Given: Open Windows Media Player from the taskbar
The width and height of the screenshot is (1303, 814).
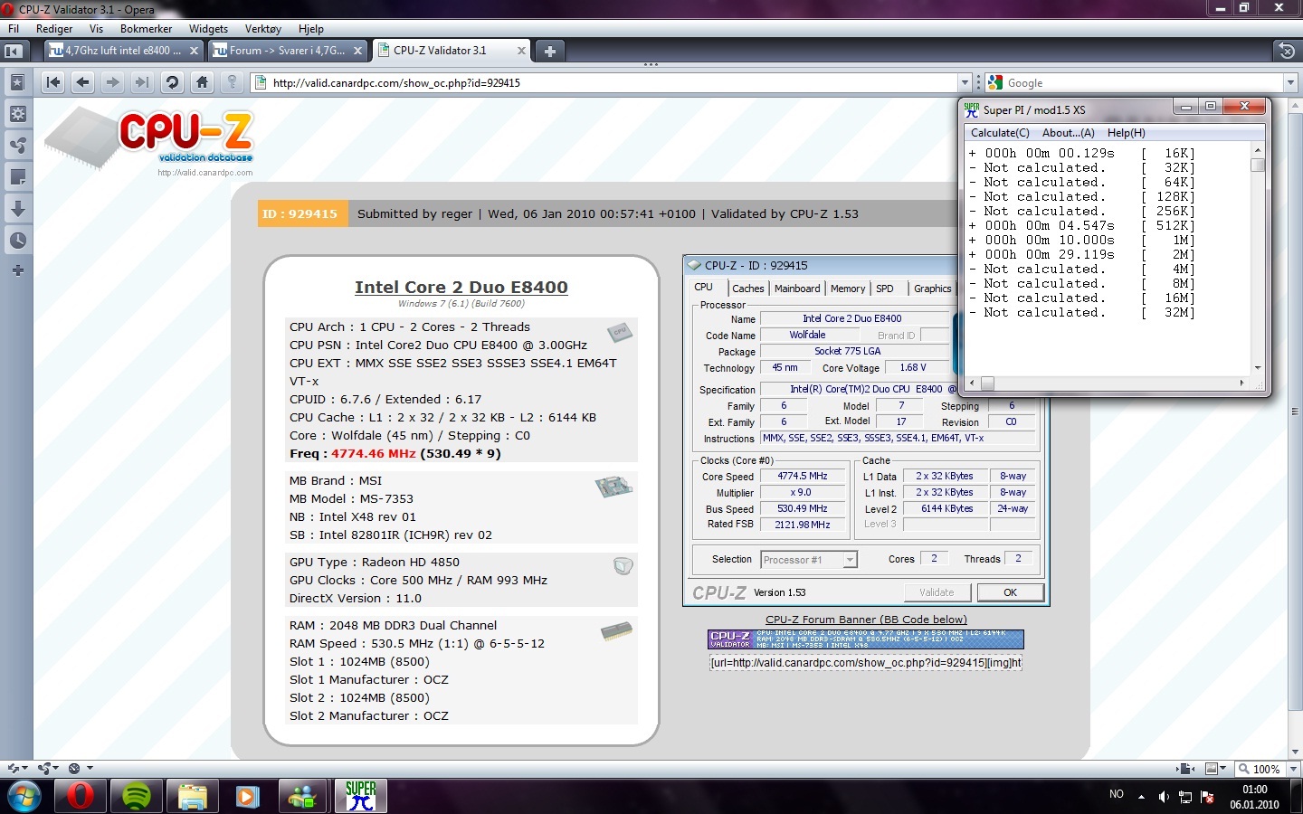Looking at the screenshot, I should 247,797.
